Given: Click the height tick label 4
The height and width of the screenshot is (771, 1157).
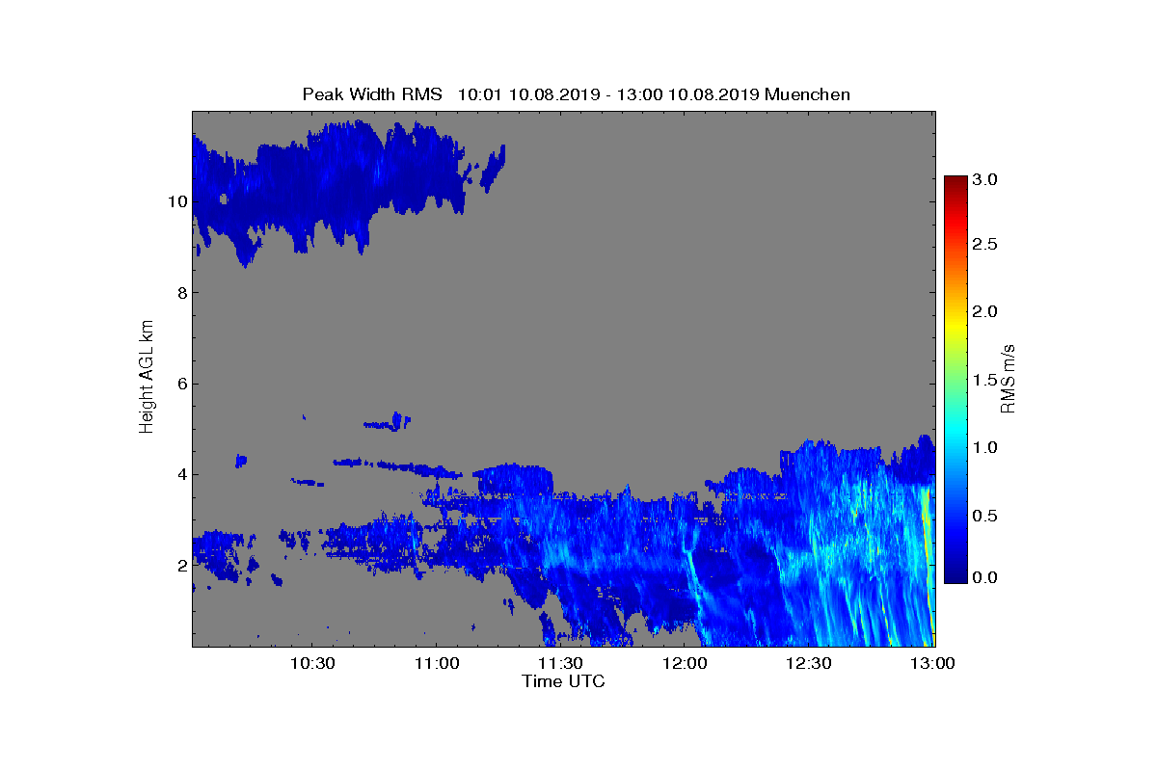Looking at the screenshot, I should click(180, 474).
